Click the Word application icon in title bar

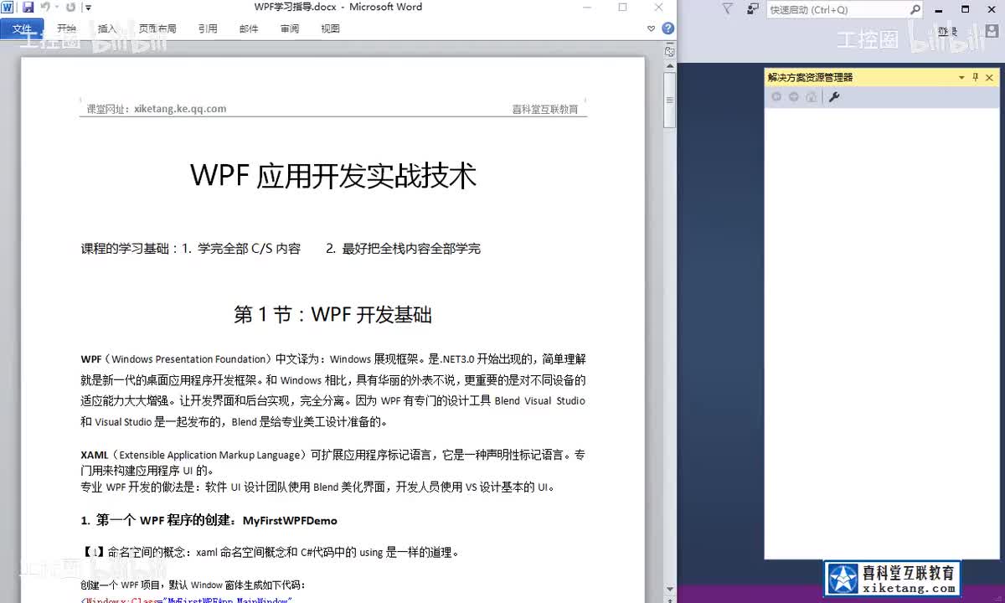point(8,8)
